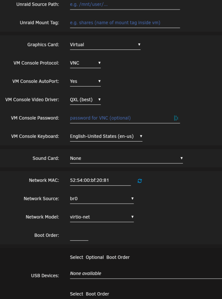Open the Sound Card dropdown
This screenshot has width=222, height=299.
point(126,158)
